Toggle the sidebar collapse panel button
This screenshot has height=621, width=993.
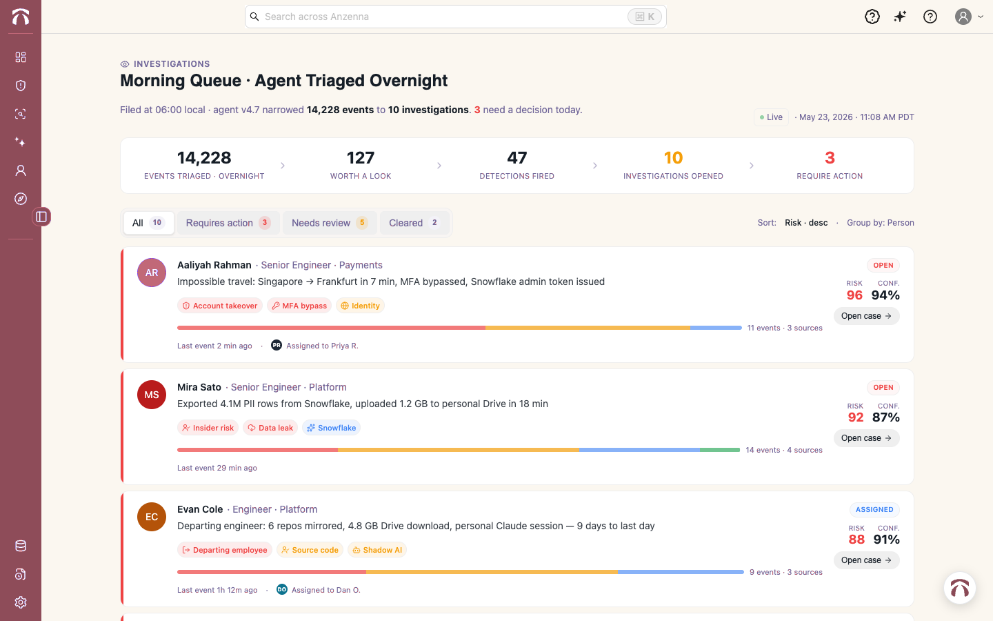pyautogui.click(x=41, y=217)
